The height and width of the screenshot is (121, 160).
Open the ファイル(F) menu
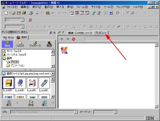[x=12, y=7]
